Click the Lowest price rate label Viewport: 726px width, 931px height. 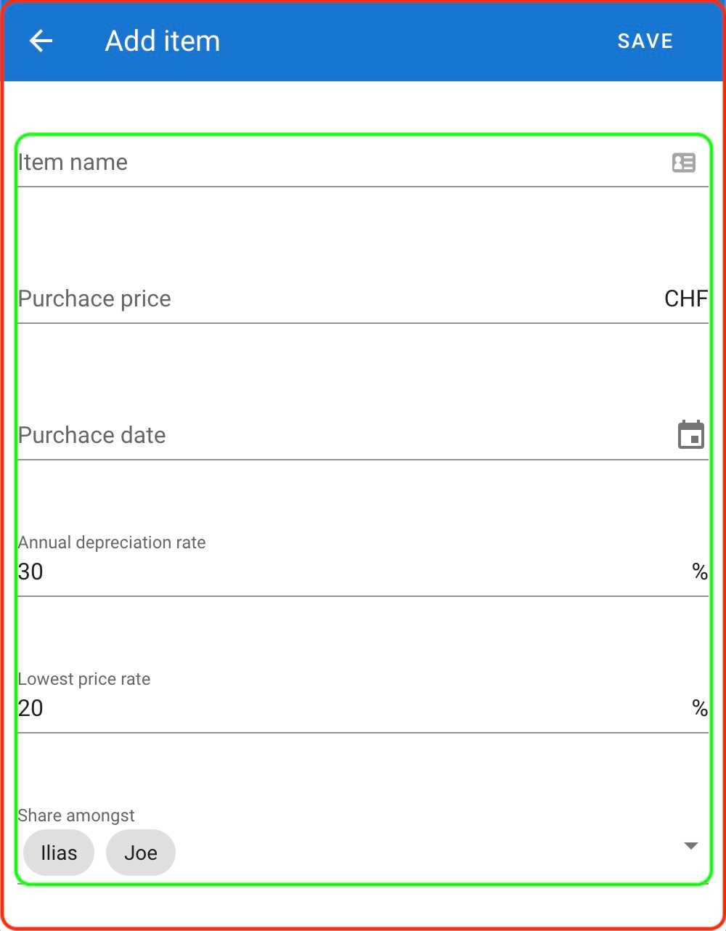tap(84, 679)
